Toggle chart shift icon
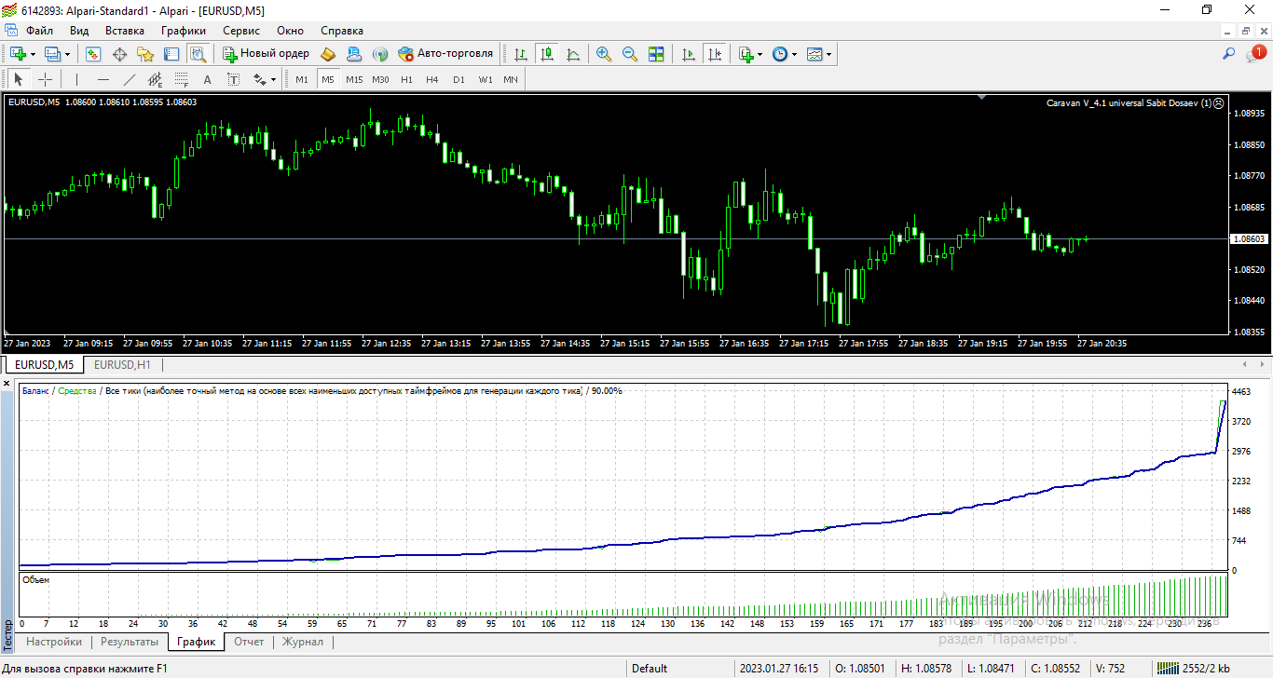Viewport: 1273px width, 678px height. 715,54
